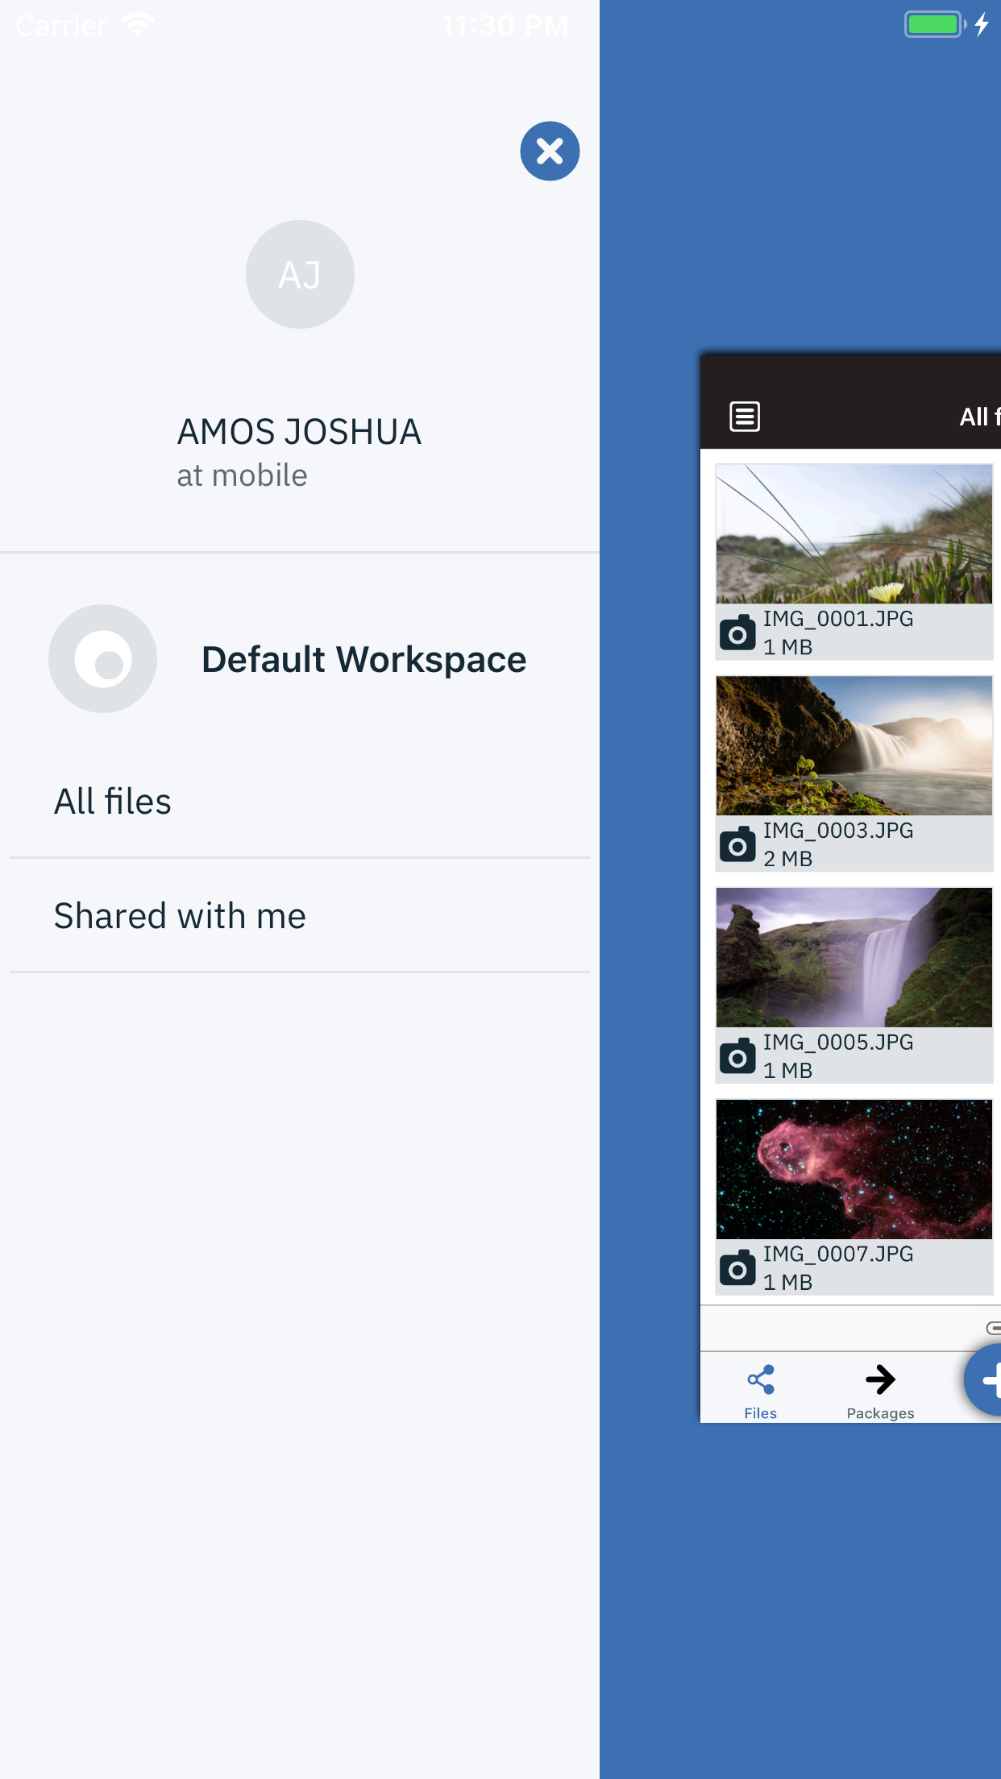Screen dimensions: 1001x1779
Task: Open the purple waterfall photo thumbnail
Action: (854, 958)
